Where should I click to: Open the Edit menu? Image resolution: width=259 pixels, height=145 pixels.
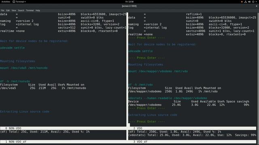point(8,10)
